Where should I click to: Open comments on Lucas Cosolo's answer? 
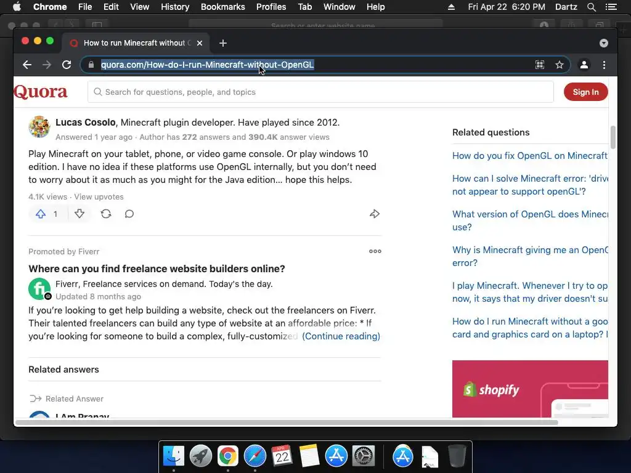(129, 214)
